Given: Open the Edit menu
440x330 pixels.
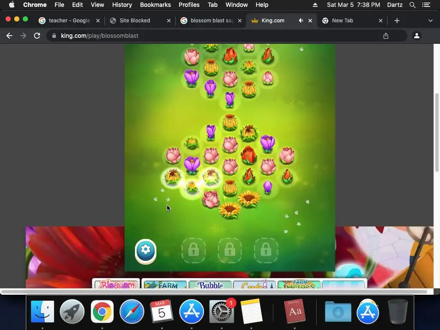Looking at the screenshot, I should tap(77, 5).
